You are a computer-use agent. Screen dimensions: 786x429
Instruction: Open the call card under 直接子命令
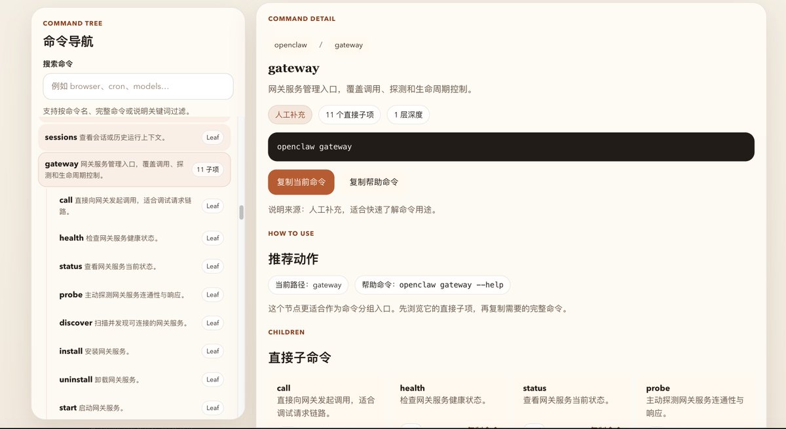(x=326, y=401)
